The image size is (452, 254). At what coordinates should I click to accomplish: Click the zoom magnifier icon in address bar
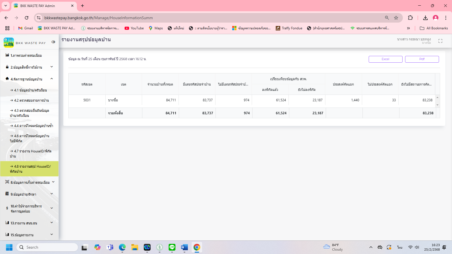[387, 18]
